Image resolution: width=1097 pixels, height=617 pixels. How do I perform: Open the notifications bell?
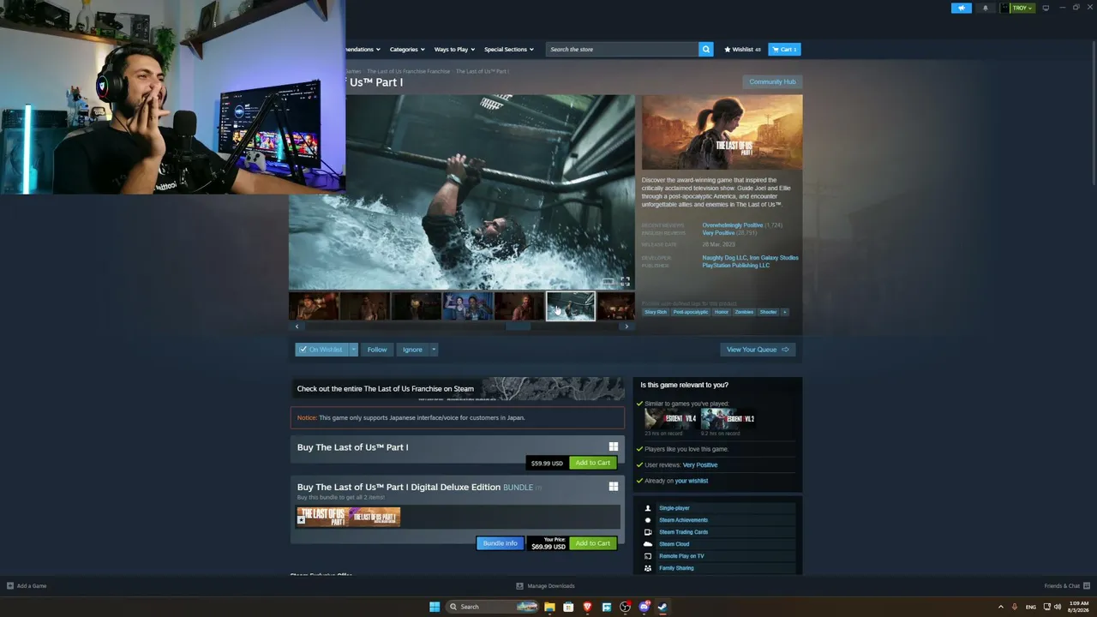[985, 8]
